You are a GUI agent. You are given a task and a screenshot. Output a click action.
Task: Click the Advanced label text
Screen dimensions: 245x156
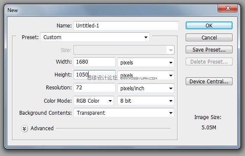(x=42, y=128)
